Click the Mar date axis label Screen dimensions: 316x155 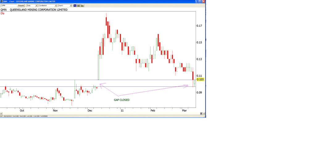pos(184,110)
